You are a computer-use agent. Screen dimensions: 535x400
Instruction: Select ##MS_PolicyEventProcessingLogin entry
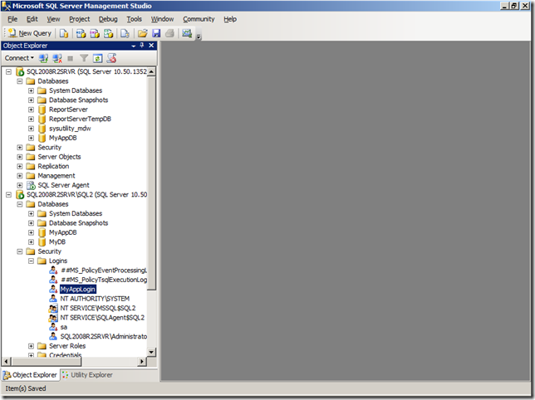point(104,271)
